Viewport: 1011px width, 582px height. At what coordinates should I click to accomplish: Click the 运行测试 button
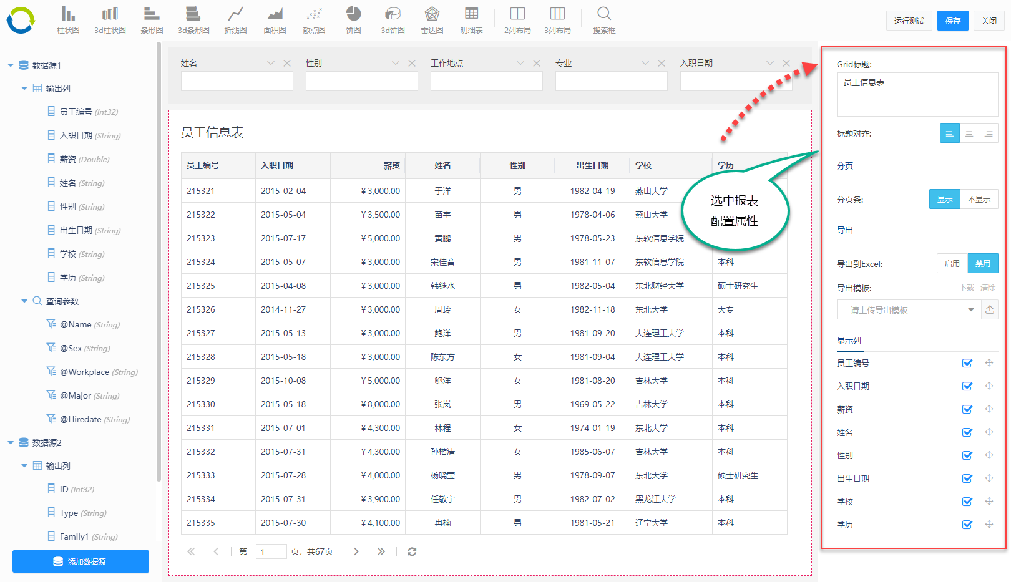[x=909, y=21]
